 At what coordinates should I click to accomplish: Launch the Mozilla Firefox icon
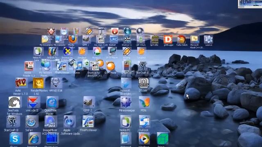73,39
